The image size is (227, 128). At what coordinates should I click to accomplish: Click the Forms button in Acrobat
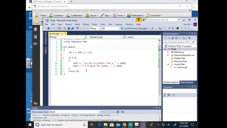pyautogui.click(x=119, y=15)
